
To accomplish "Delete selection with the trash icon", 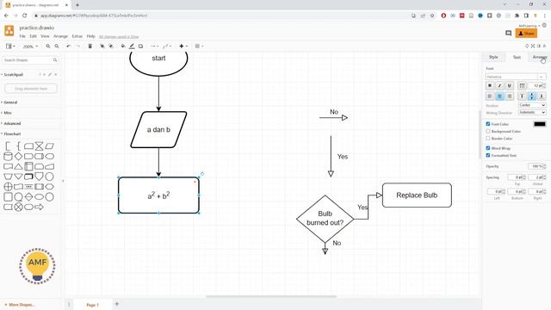I will (x=90, y=46).
